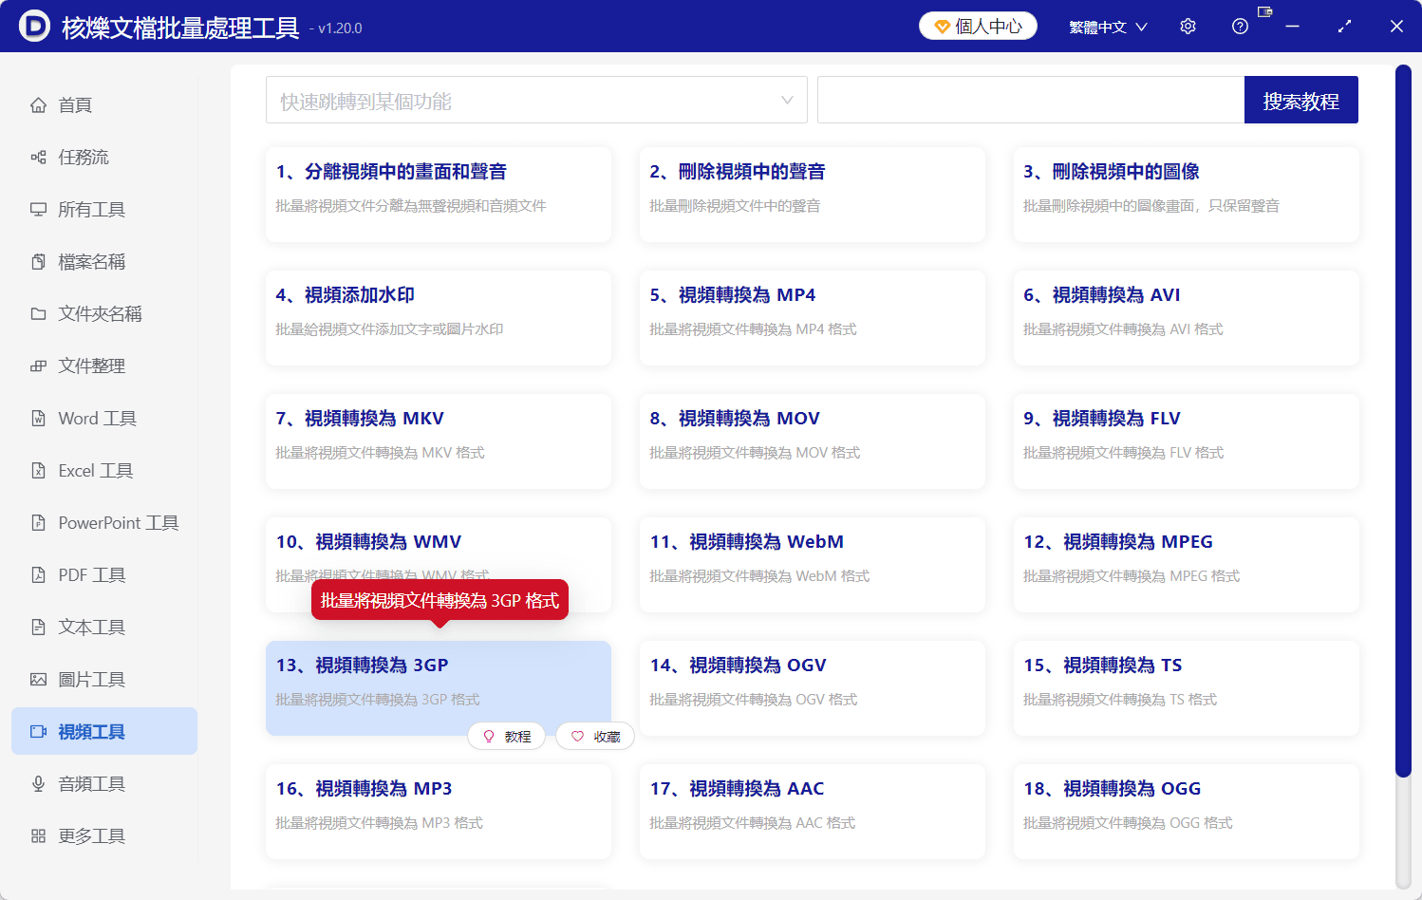Click the workflow icon beside 任務流
This screenshot has width=1422, height=900.
point(38,157)
